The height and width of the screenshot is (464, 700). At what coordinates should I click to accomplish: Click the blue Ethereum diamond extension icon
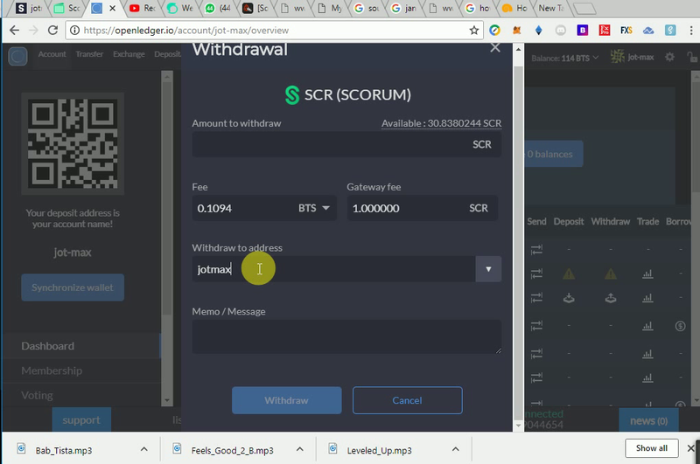[539, 31]
